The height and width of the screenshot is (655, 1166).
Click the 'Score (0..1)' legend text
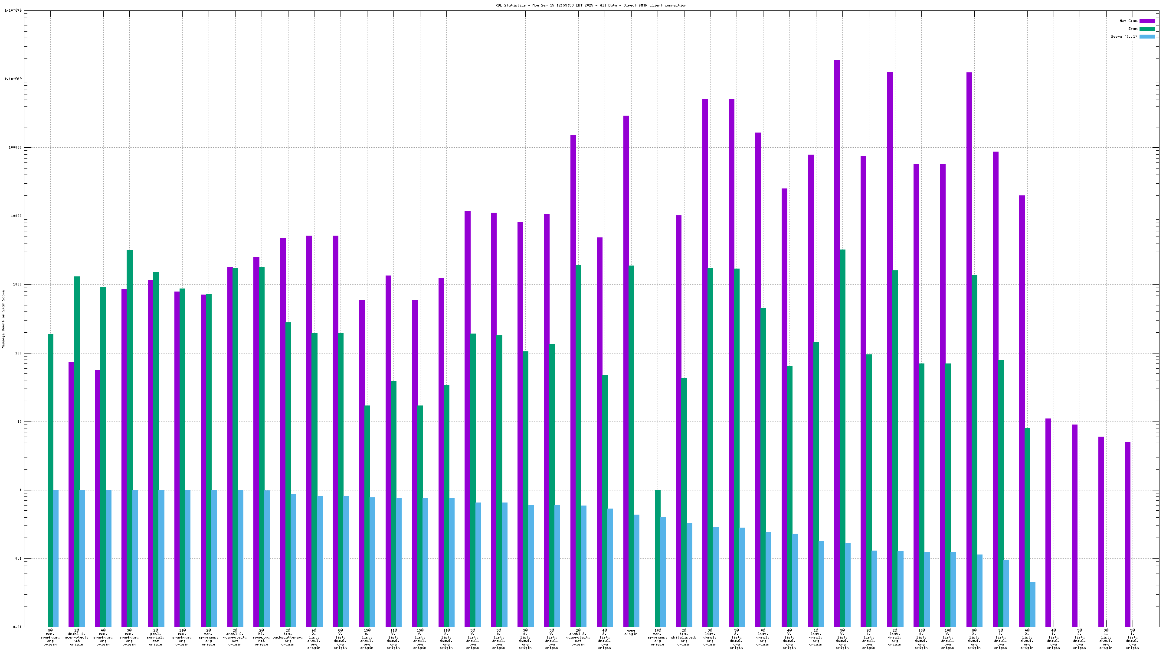pos(1123,37)
